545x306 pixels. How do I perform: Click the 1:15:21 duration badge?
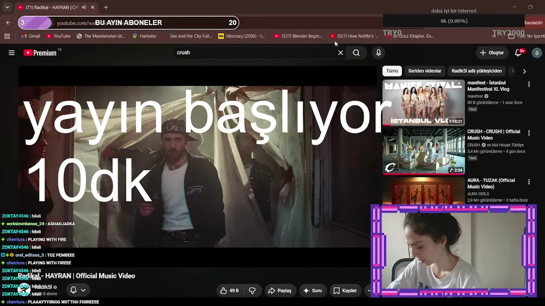(455, 121)
